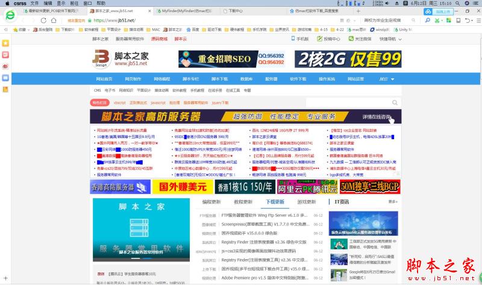Open the 帮助 menu in the menu bar
The height and width of the screenshot is (285, 482).
click(x=101, y=3)
